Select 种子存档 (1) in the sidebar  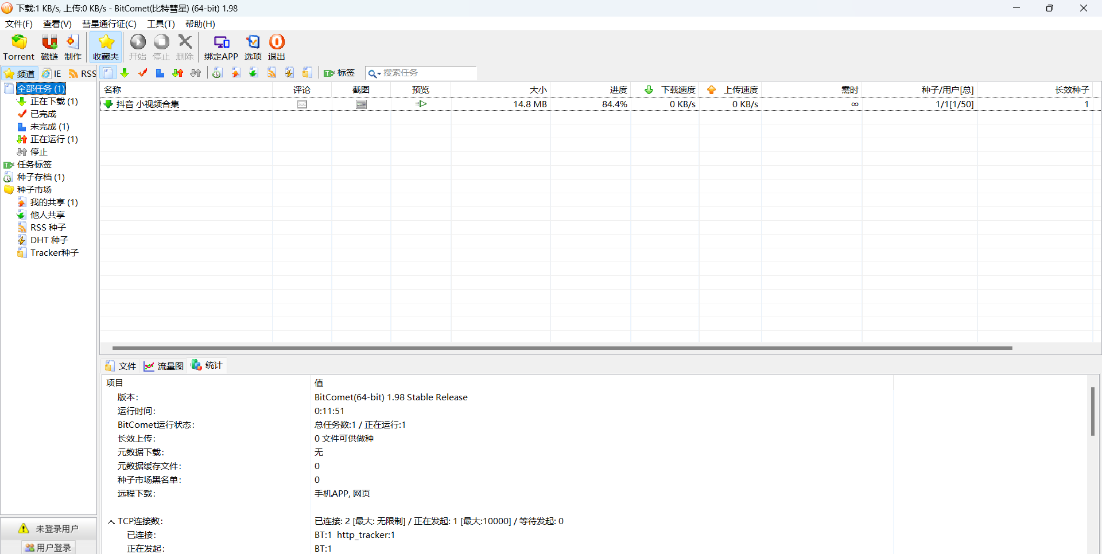point(41,177)
